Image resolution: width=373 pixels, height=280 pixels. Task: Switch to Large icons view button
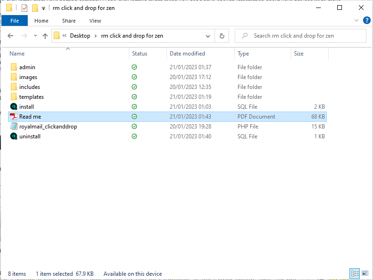coord(365,273)
